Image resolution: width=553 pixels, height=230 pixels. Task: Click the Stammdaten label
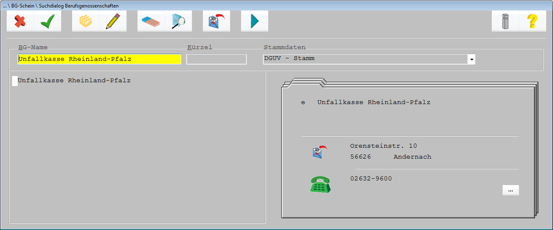[x=285, y=47]
